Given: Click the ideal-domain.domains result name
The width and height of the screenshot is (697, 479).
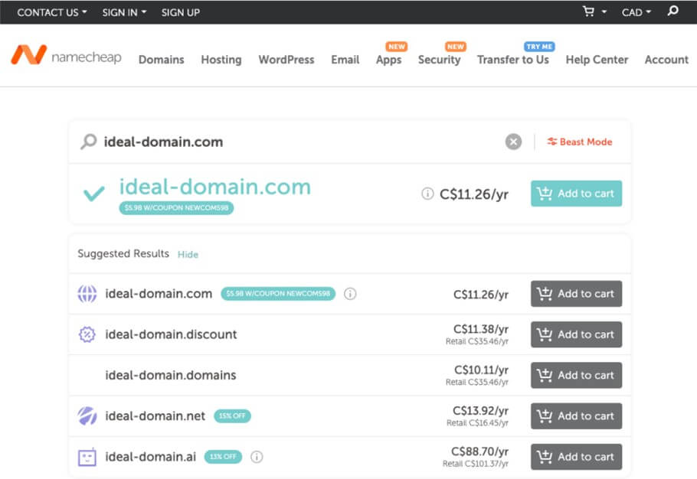Looking at the screenshot, I should (x=171, y=375).
